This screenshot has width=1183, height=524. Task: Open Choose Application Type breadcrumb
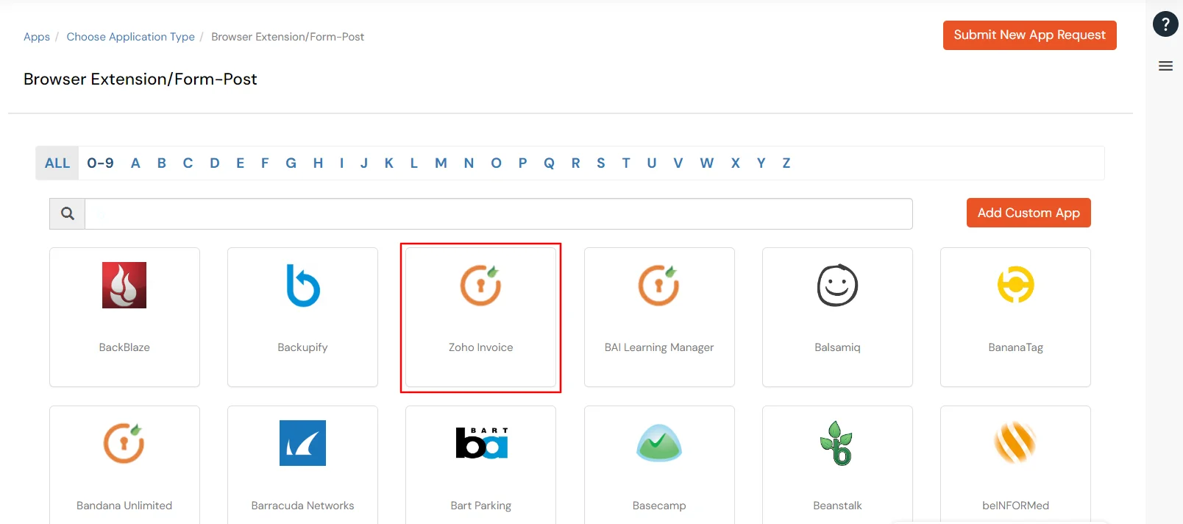pyautogui.click(x=130, y=37)
